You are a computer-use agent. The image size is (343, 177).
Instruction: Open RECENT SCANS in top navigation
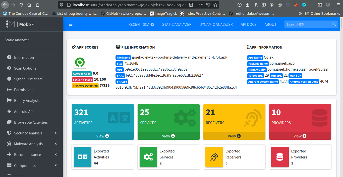141,24
